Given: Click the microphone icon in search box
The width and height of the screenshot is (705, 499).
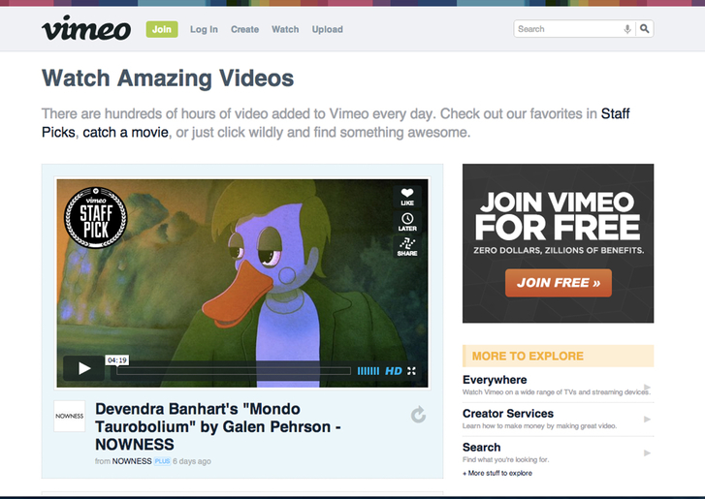Looking at the screenshot, I should [x=628, y=29].
